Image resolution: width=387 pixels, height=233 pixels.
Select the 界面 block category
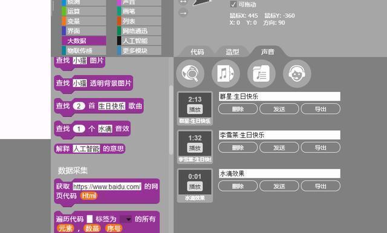[x=84, y=31]
